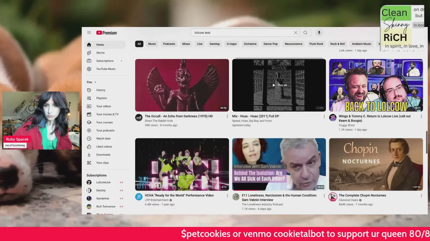Open options menu for Mix - Hoax
This screenshot has width=430, height=241.
point(324,116)
